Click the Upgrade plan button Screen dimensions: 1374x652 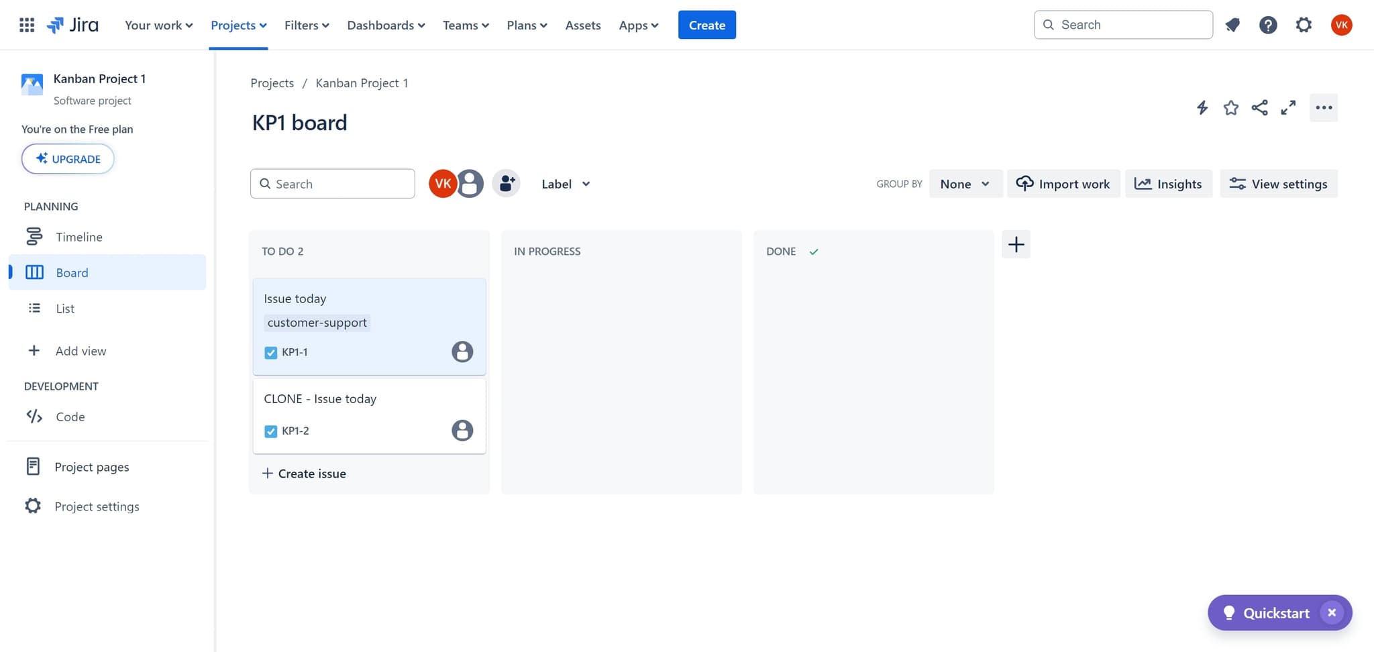68,159
